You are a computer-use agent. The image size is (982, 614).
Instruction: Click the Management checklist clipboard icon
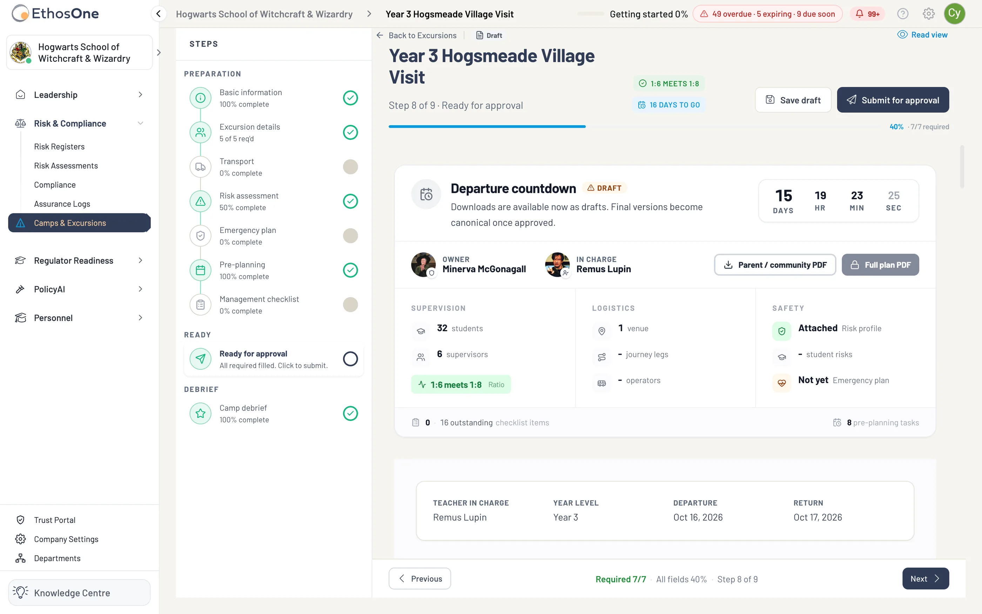click(x=201, y=305)
